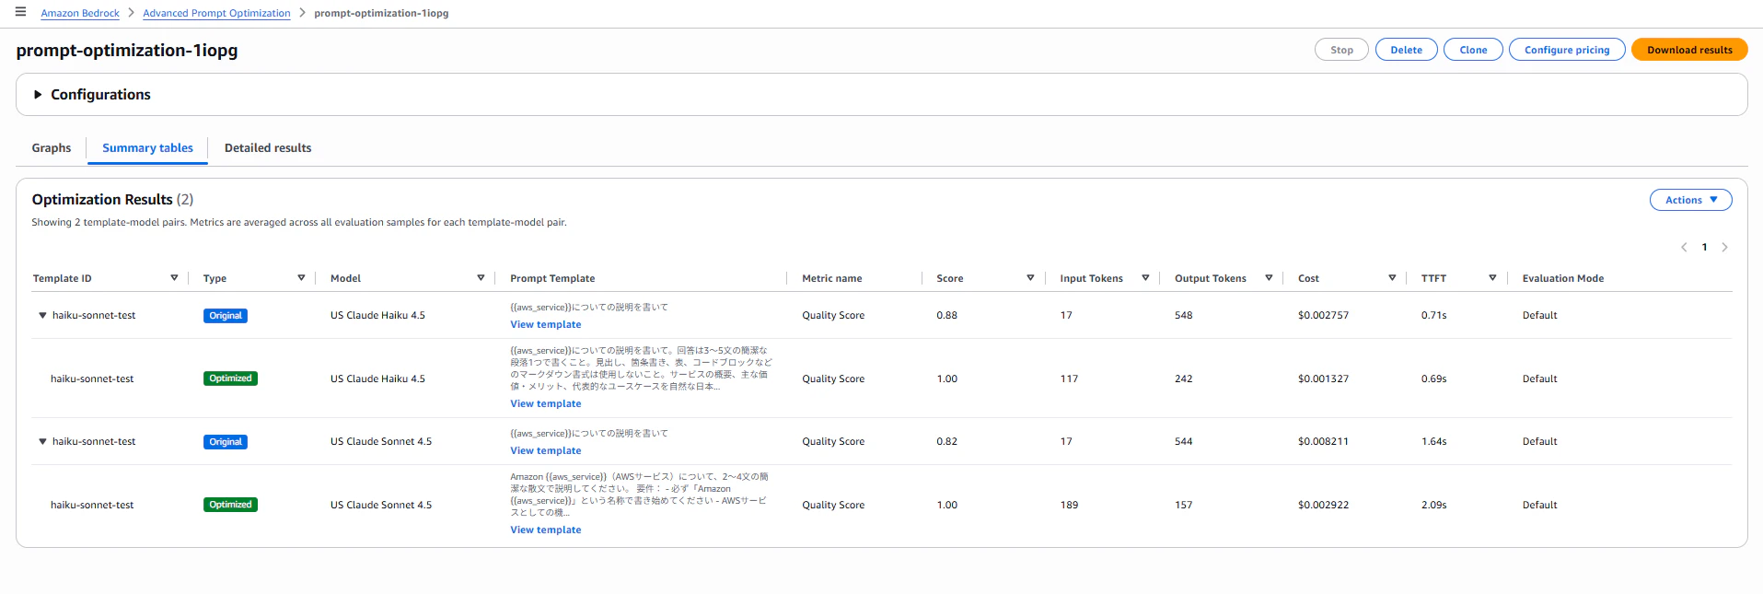Open Score column sort arrow
The width and height of the screenshot is (1763, 594).
click(1030, 278)
